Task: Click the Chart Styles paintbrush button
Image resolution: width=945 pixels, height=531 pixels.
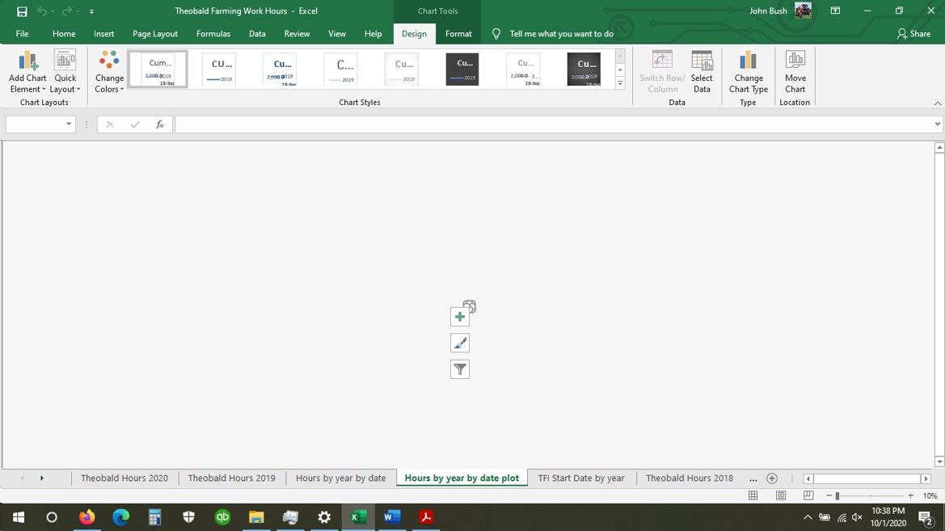Action: pyautogui.click(x=460, y=343)
